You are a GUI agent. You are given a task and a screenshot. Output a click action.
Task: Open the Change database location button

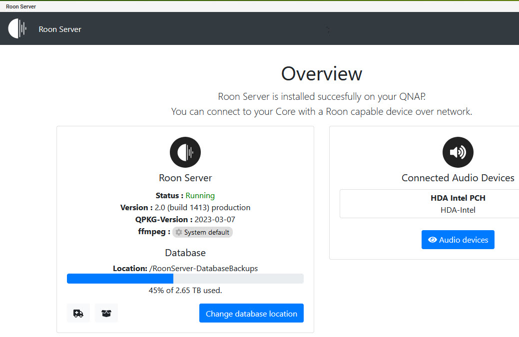click(x=251, y=313)
